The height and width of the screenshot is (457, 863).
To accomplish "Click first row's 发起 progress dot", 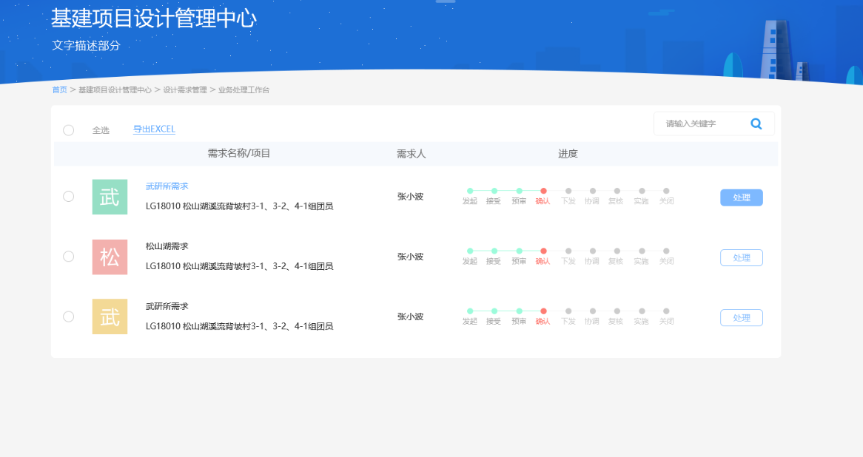I will pyautogui.click(x=470, y=191).
